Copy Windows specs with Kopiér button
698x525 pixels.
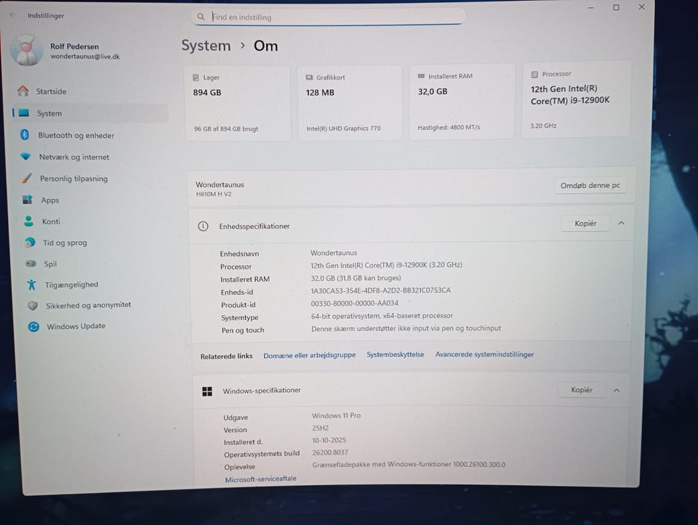click(x=582, y=390)
